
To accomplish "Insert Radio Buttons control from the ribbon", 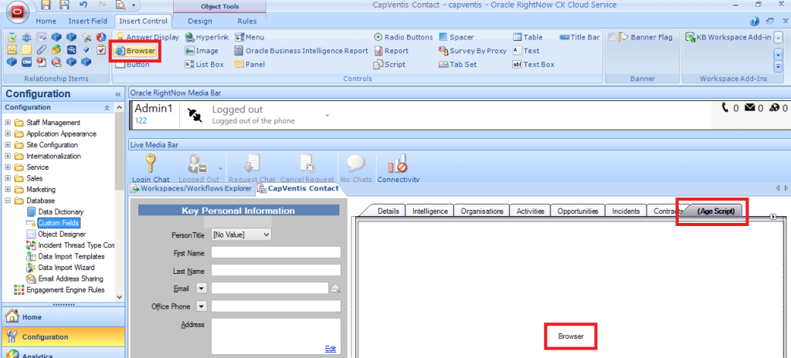I will [x=402, y=37].
